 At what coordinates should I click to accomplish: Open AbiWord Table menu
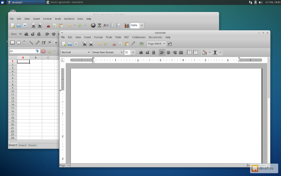pos(118,37)
